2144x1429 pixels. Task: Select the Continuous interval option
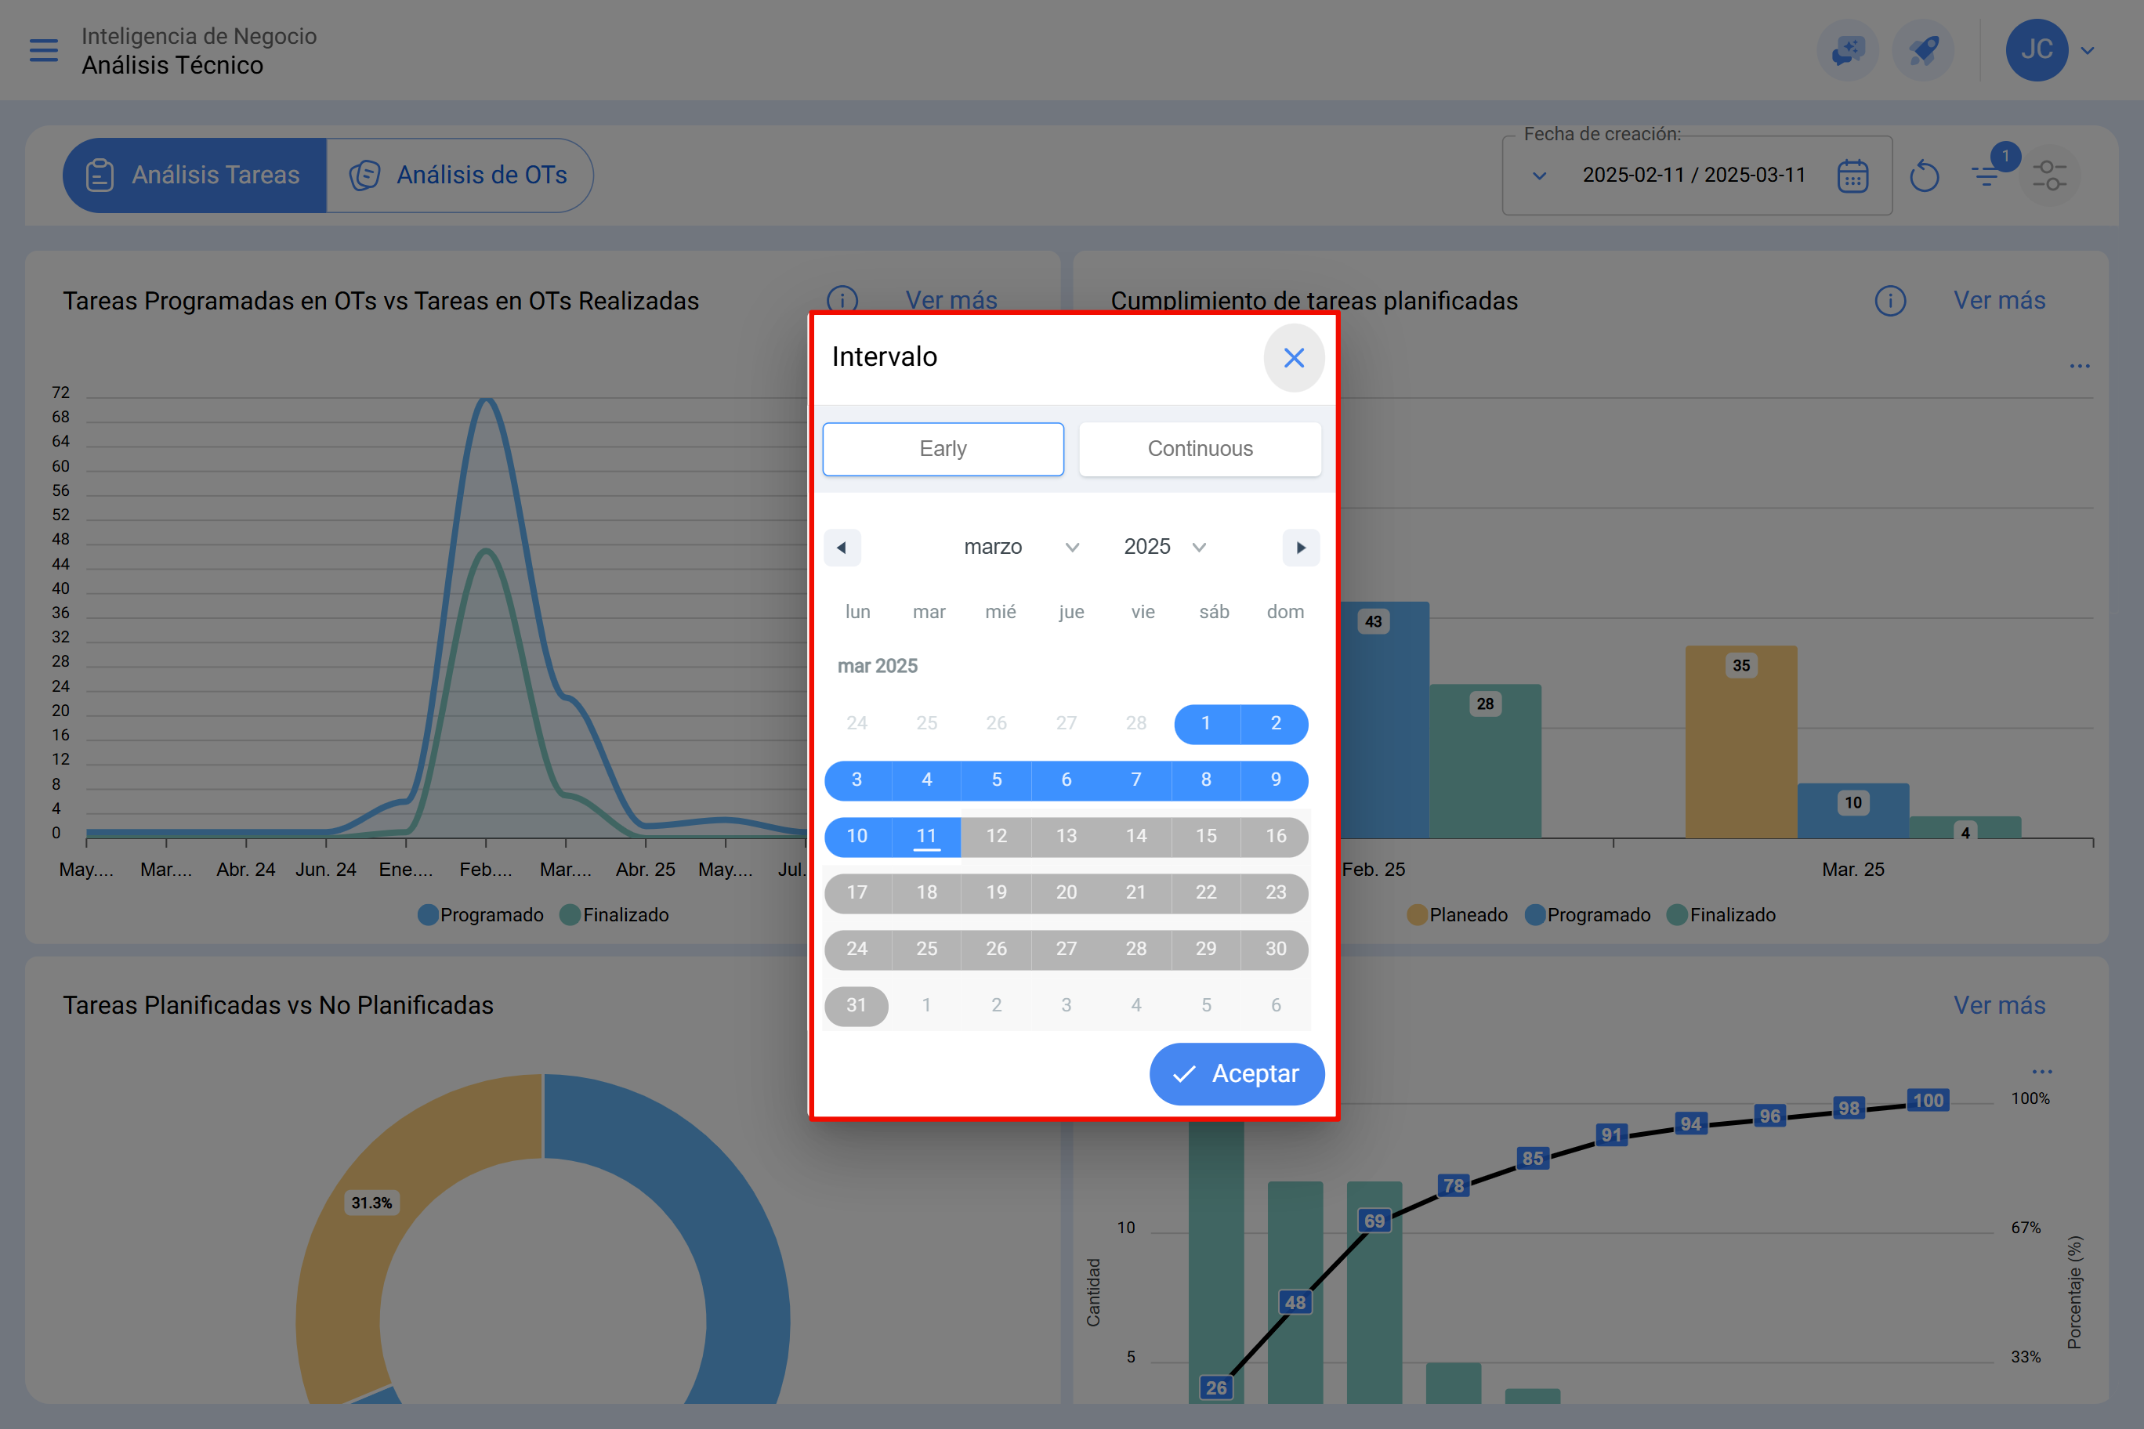[x=1200, y=448]
